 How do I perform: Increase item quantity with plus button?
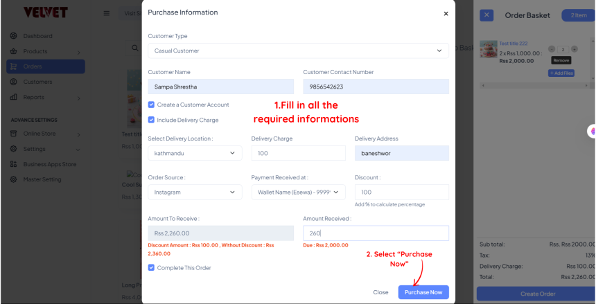coord(575,49)
